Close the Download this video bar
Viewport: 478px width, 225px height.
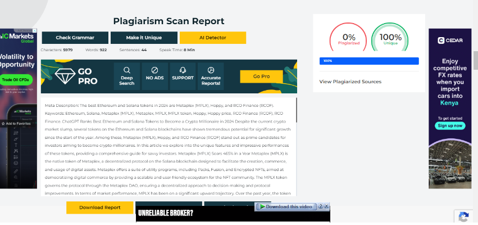[326, 206]
